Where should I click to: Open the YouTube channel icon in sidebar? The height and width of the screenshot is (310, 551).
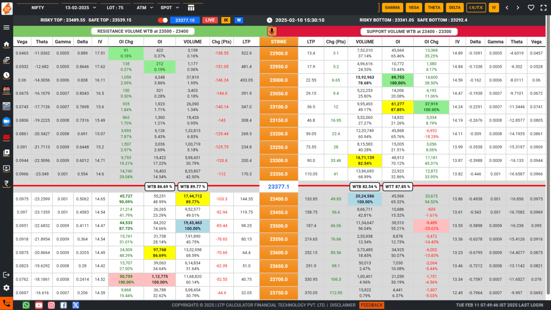[6, 137]
